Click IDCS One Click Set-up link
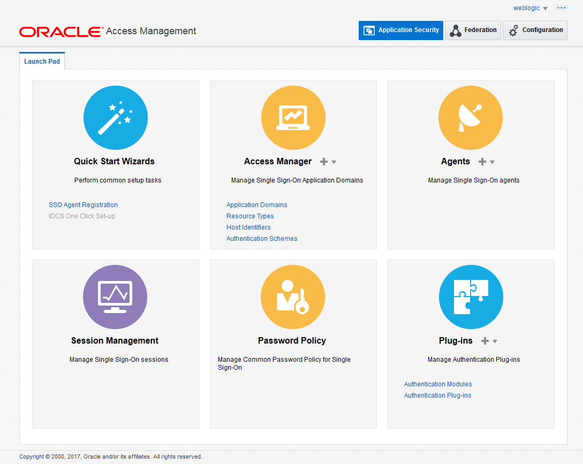 [x=82, y=216]
